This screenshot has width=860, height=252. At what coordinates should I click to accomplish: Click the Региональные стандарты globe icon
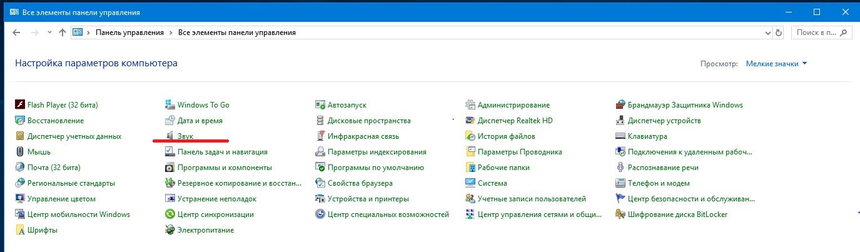point(20,183)
